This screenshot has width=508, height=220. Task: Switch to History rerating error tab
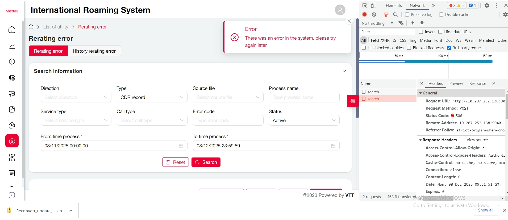click(94, 51)
